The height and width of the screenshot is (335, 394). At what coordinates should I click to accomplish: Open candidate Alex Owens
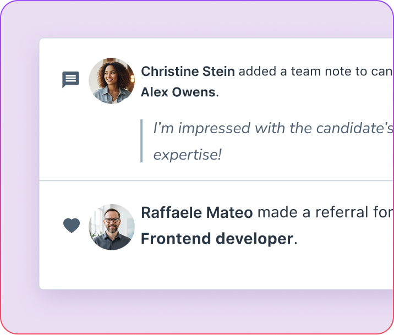[x=178, y=92]
